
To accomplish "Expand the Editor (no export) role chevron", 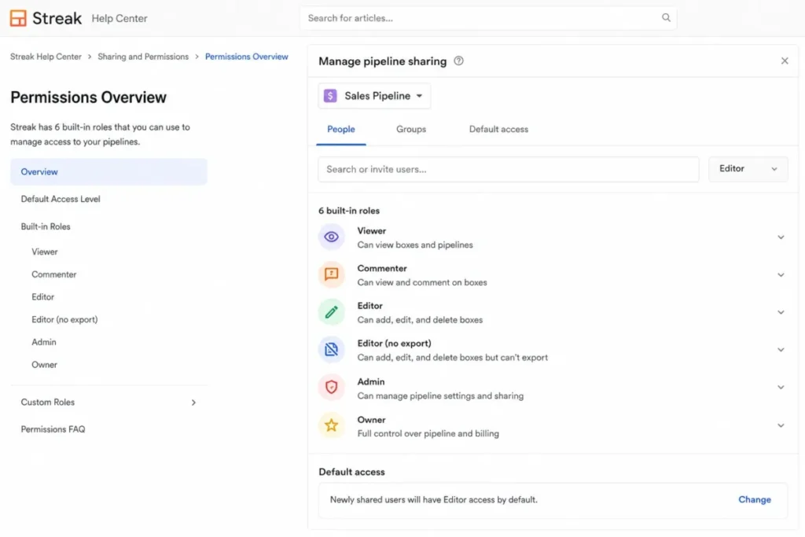I will (781, 350).
